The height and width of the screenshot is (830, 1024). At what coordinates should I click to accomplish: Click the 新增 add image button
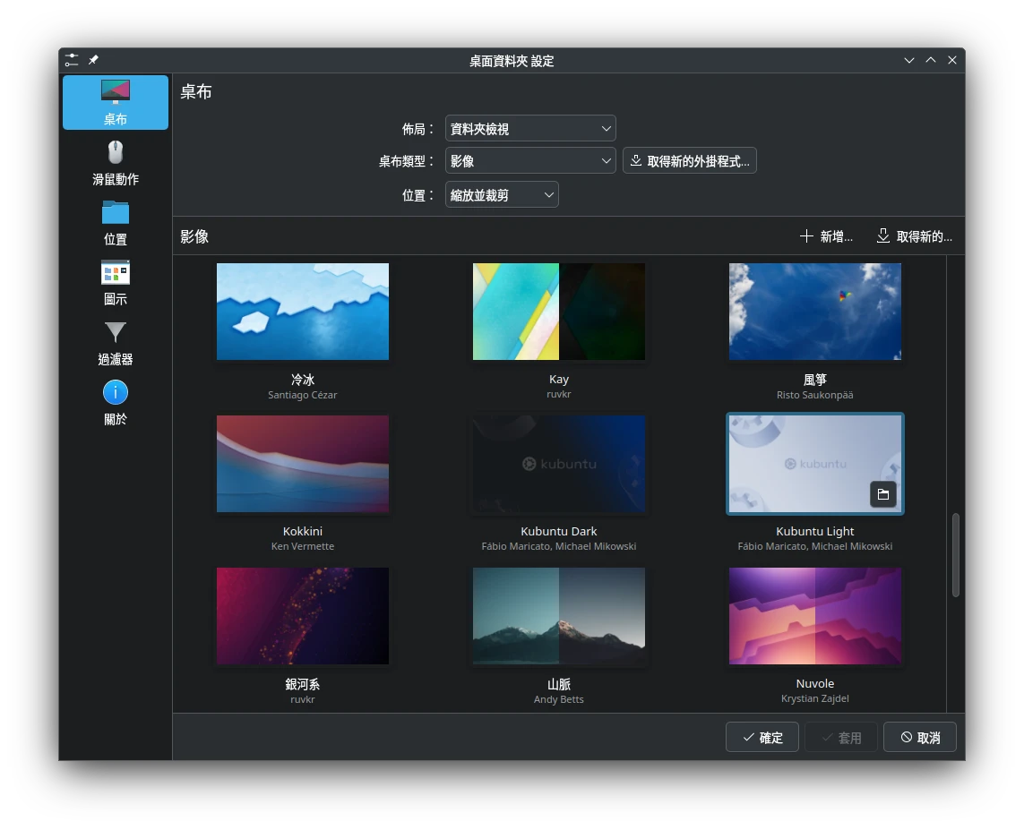point(825,236)
